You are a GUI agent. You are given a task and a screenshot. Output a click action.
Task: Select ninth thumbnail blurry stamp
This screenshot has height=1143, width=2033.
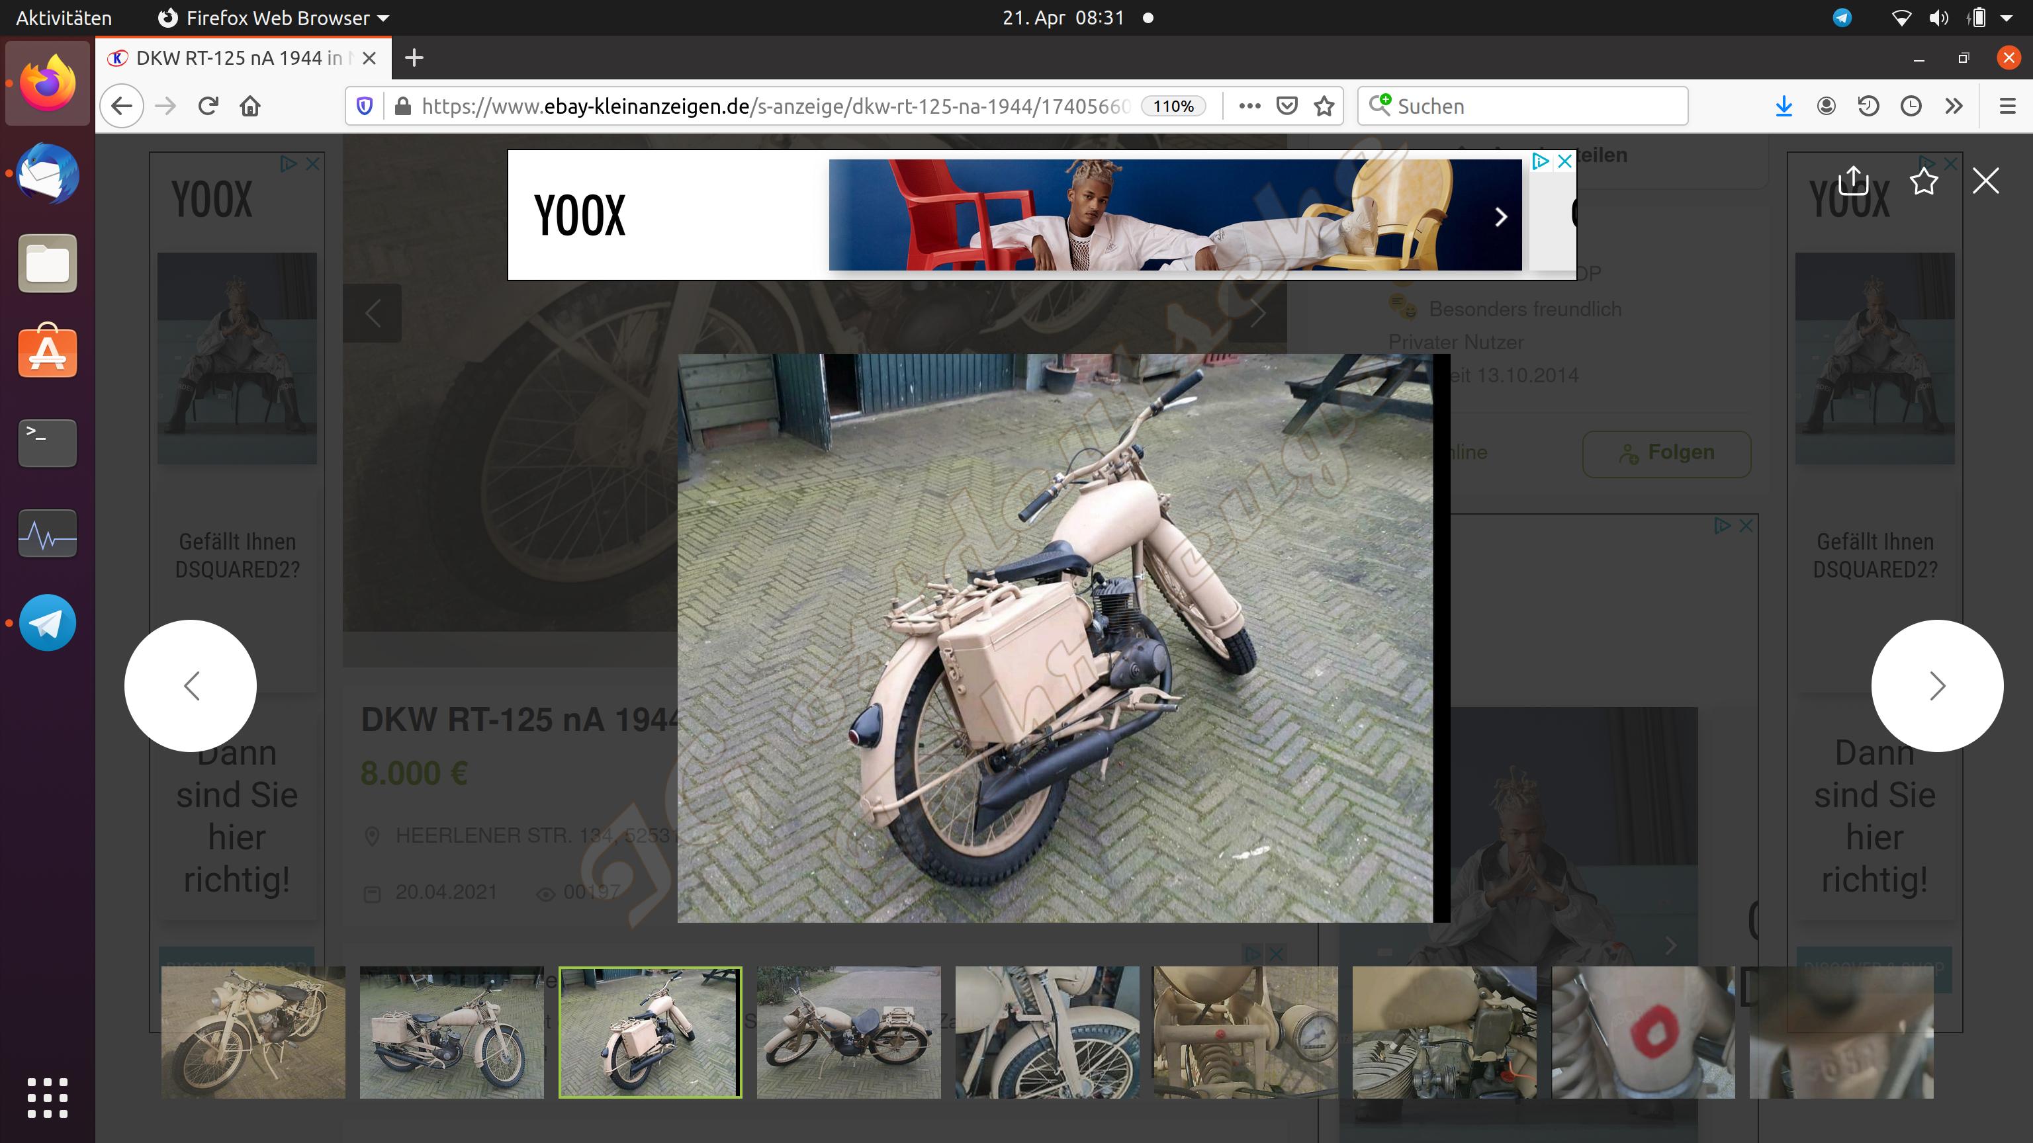[x=1841, y=1032]
